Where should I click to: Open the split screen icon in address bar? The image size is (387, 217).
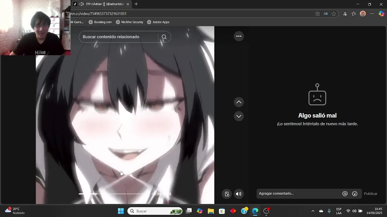(317, 14)
